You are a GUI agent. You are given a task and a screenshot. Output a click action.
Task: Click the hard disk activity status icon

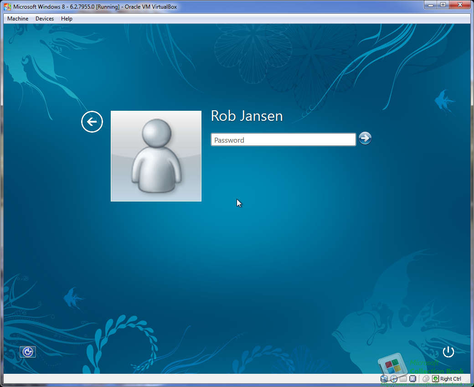pyautogui.click(x=384, y=378)
